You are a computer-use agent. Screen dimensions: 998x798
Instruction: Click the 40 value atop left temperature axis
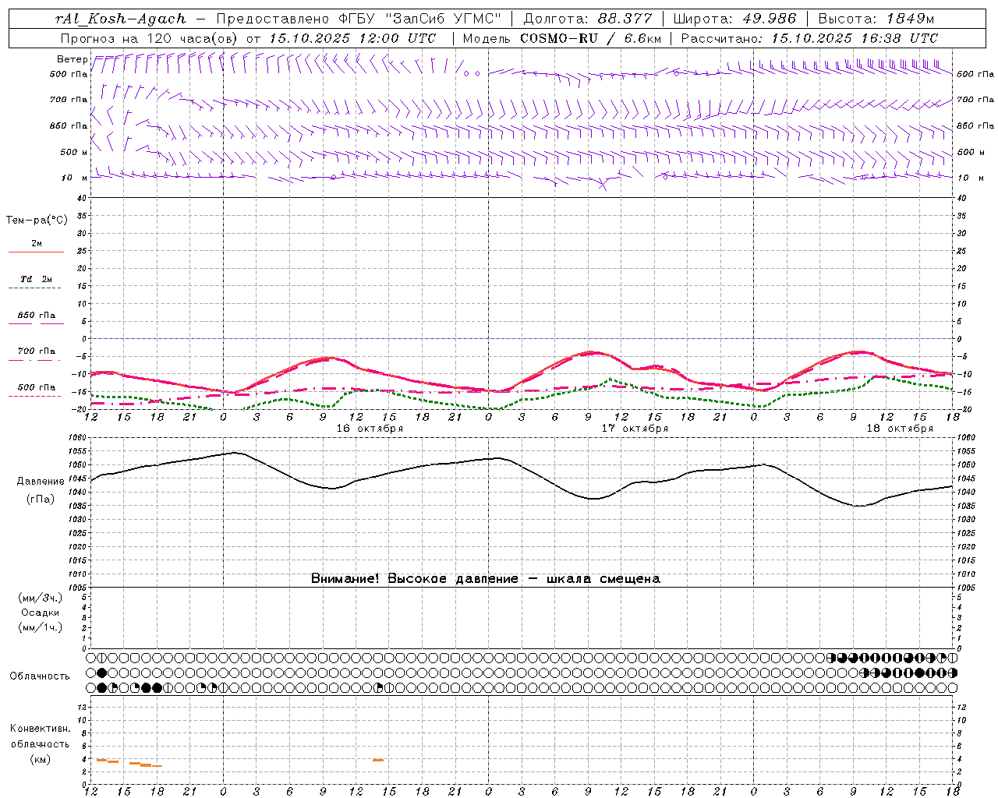click(82, 199)
